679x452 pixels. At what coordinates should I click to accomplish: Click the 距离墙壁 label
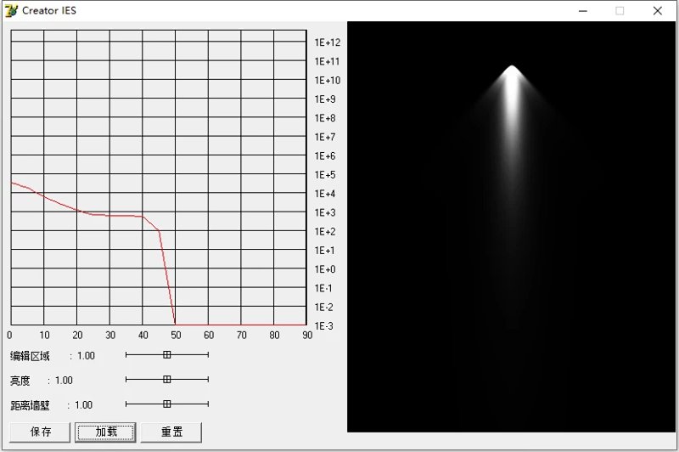[x=30, y=405]
